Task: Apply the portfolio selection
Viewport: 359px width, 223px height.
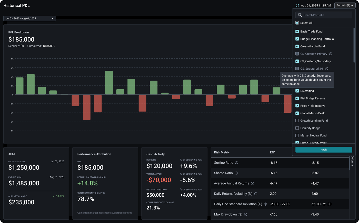Action: click(324, 150)
